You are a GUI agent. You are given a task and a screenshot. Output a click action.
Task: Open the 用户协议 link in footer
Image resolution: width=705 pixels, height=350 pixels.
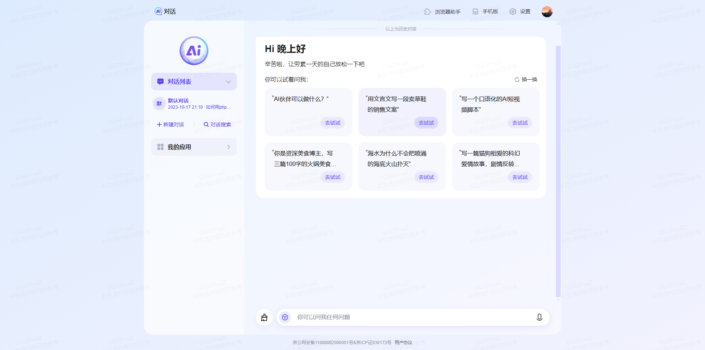(403, 343)
